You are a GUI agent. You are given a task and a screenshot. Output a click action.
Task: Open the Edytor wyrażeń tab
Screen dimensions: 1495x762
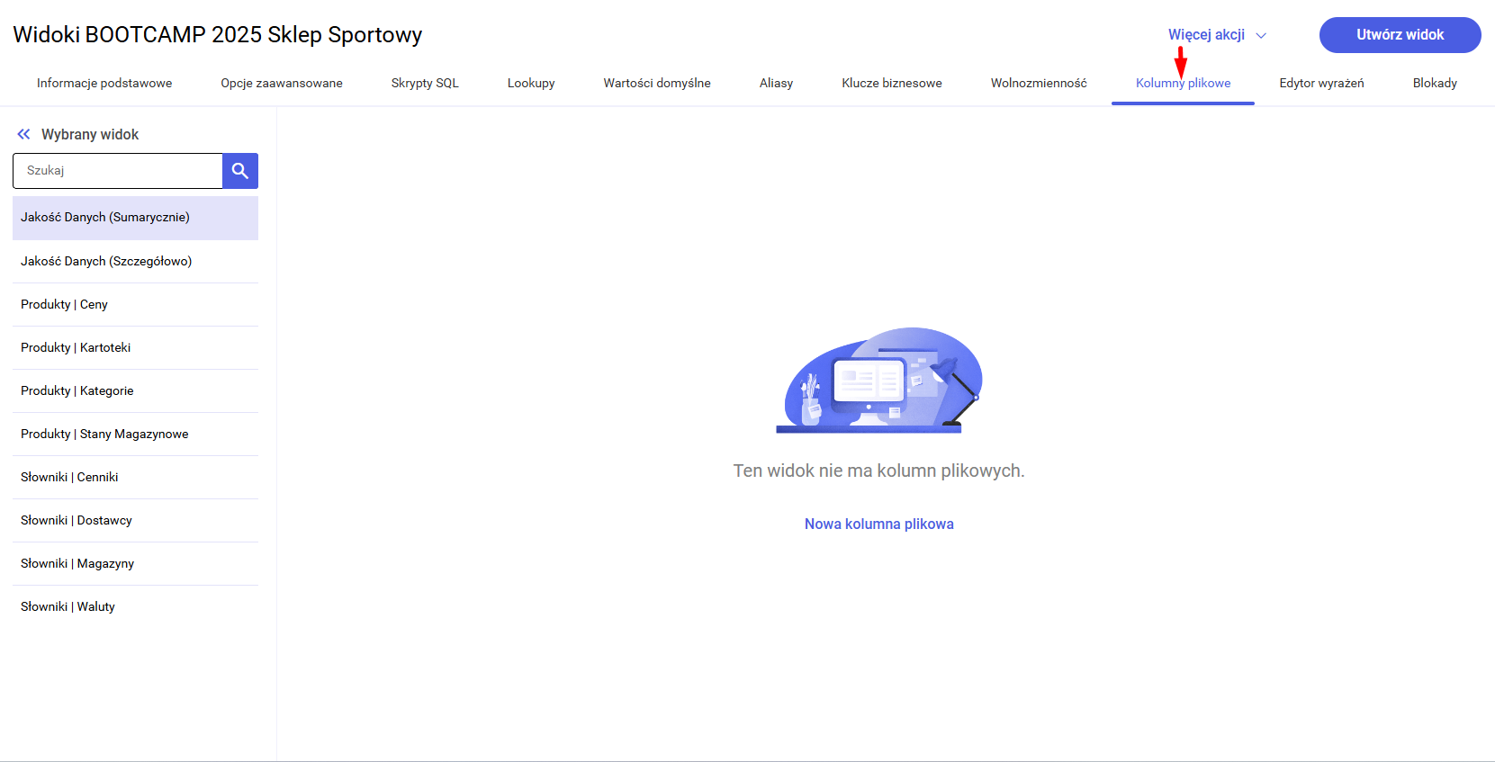1321,83
